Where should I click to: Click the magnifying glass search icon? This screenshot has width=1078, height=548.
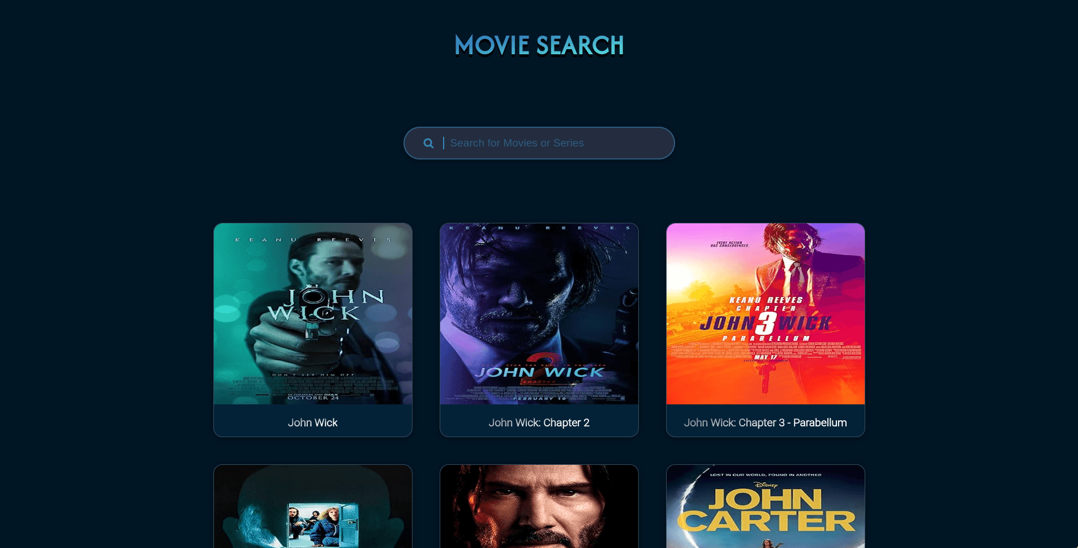pyautogui.click(x=428, y=144)
